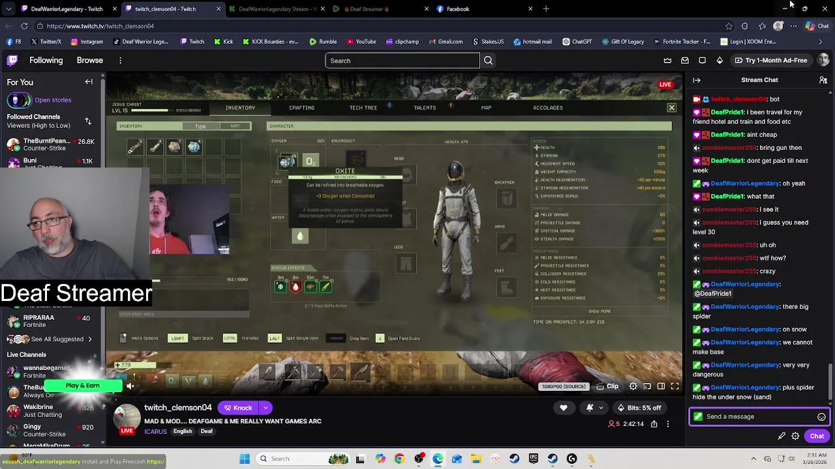Expand notification bell dropdown
Image resolution: width=835 pixels, height=469 pixels.
pos(601,408)
